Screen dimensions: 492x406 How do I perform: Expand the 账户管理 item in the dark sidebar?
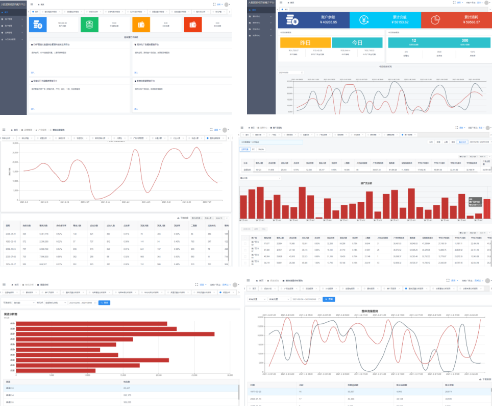click(13, 19)
